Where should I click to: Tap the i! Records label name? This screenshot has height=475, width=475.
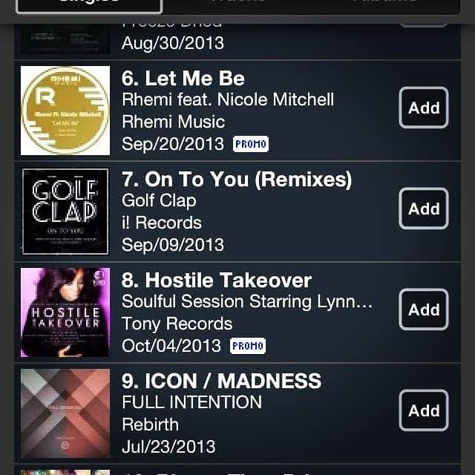[162, 223]
